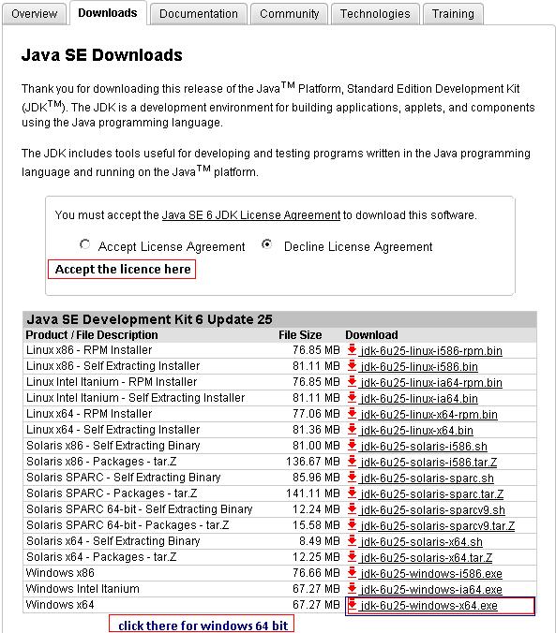Click download arrow icon for jdk-6u25-linux-i586-rpm.bin
This screenshot has width=556, height=633.
click(x=352, y=349)
